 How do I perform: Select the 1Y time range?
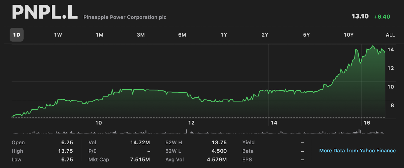pos(224,35)
